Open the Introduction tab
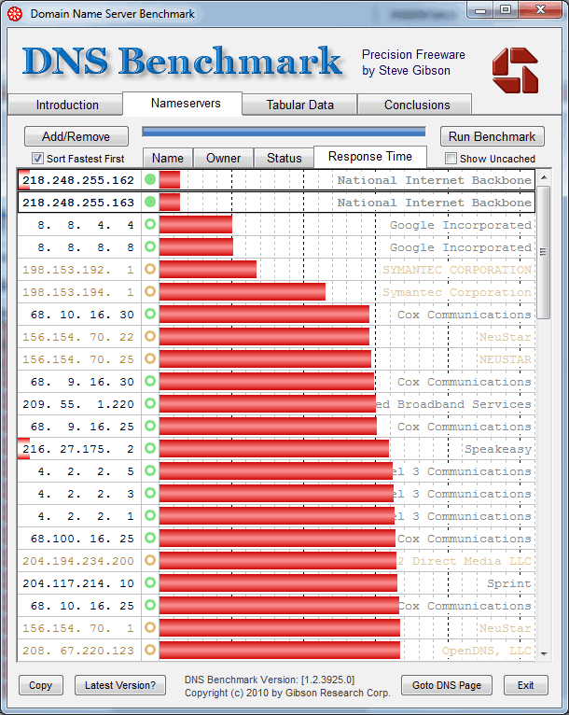Image resolution: width=569 pixels, height=715 pixels. click(65, 105)
